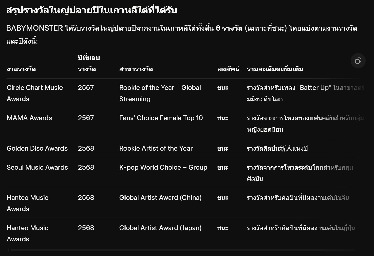Click Fans' Choice Female Top 10 cell
374x256 pixels.
coord(161,118)
